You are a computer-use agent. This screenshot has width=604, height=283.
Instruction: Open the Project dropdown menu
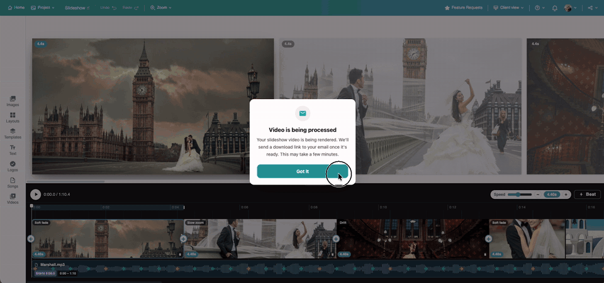43,8
